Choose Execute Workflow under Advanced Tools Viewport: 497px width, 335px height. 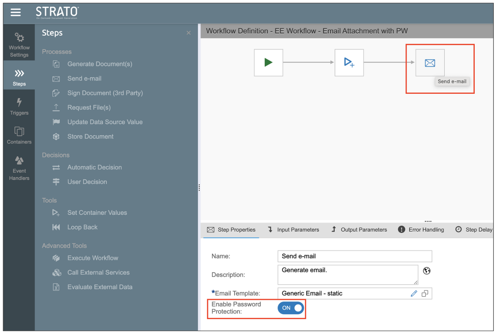(93, 258)
